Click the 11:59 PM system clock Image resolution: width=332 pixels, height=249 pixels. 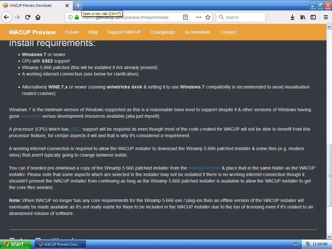[320, 244]
